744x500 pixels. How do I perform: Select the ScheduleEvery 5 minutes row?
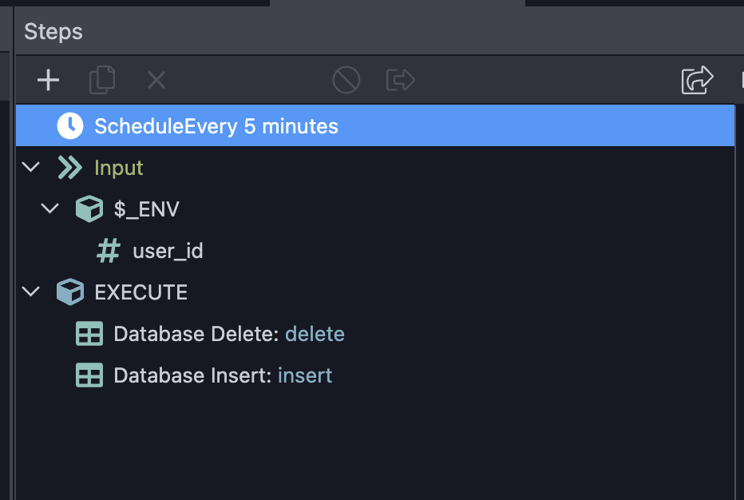pyautogui.click(x=375, y=126)
